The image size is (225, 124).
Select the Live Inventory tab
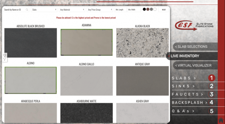click(x=192, y=56)
